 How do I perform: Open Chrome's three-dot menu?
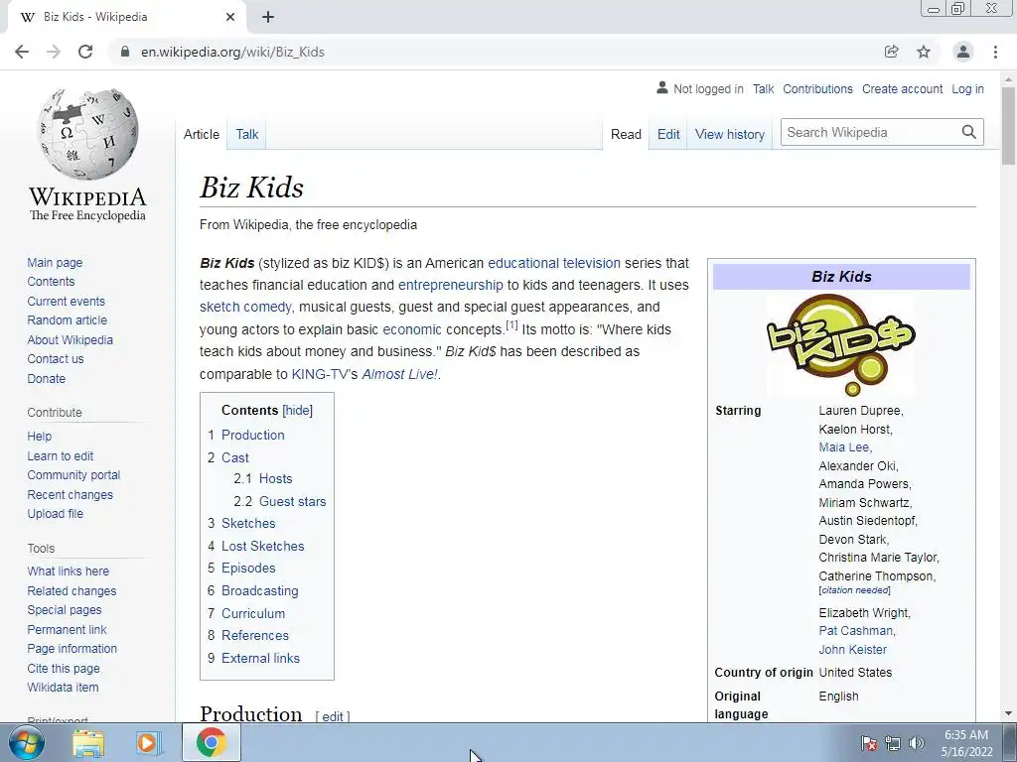coord(995,52)
